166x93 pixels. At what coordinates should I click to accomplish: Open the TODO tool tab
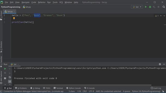47,88
